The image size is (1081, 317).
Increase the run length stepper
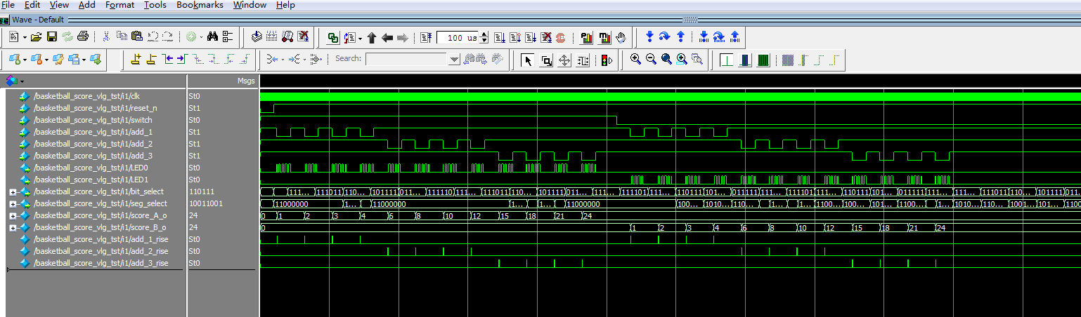click(484, 34)
